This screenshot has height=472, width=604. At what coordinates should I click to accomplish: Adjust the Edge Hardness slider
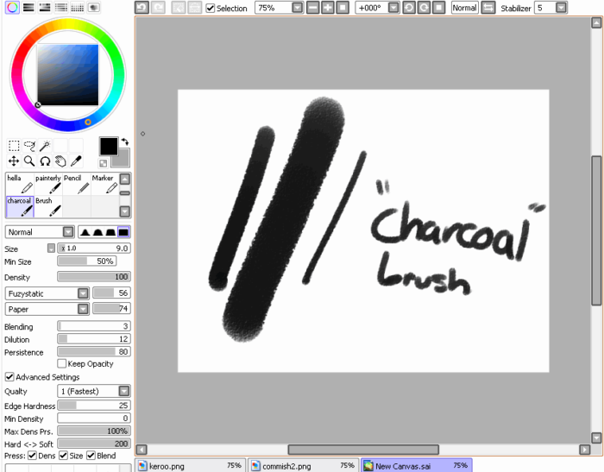(94, 406)
